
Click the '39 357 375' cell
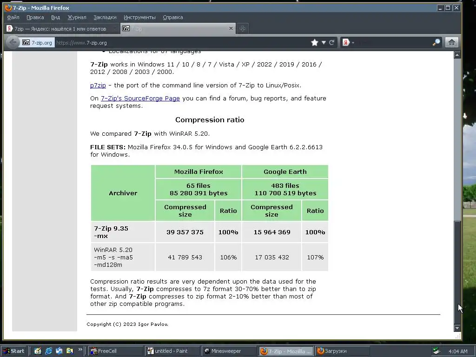point(185,232)
